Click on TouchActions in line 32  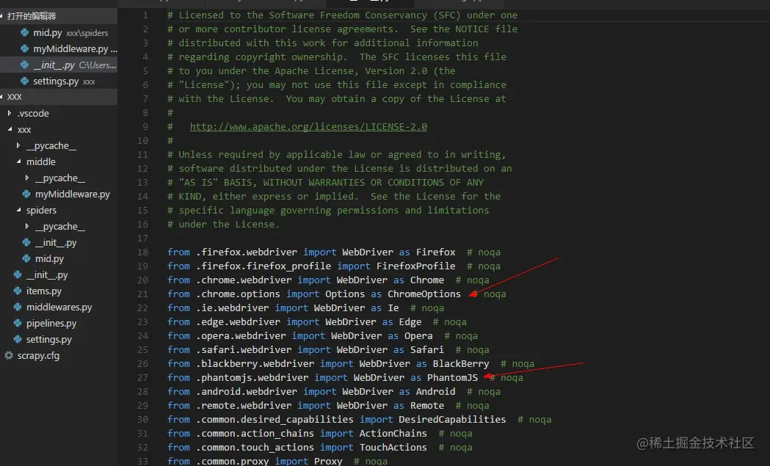(393, 448)
